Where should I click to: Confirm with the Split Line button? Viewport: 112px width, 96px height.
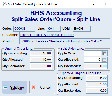14,87
